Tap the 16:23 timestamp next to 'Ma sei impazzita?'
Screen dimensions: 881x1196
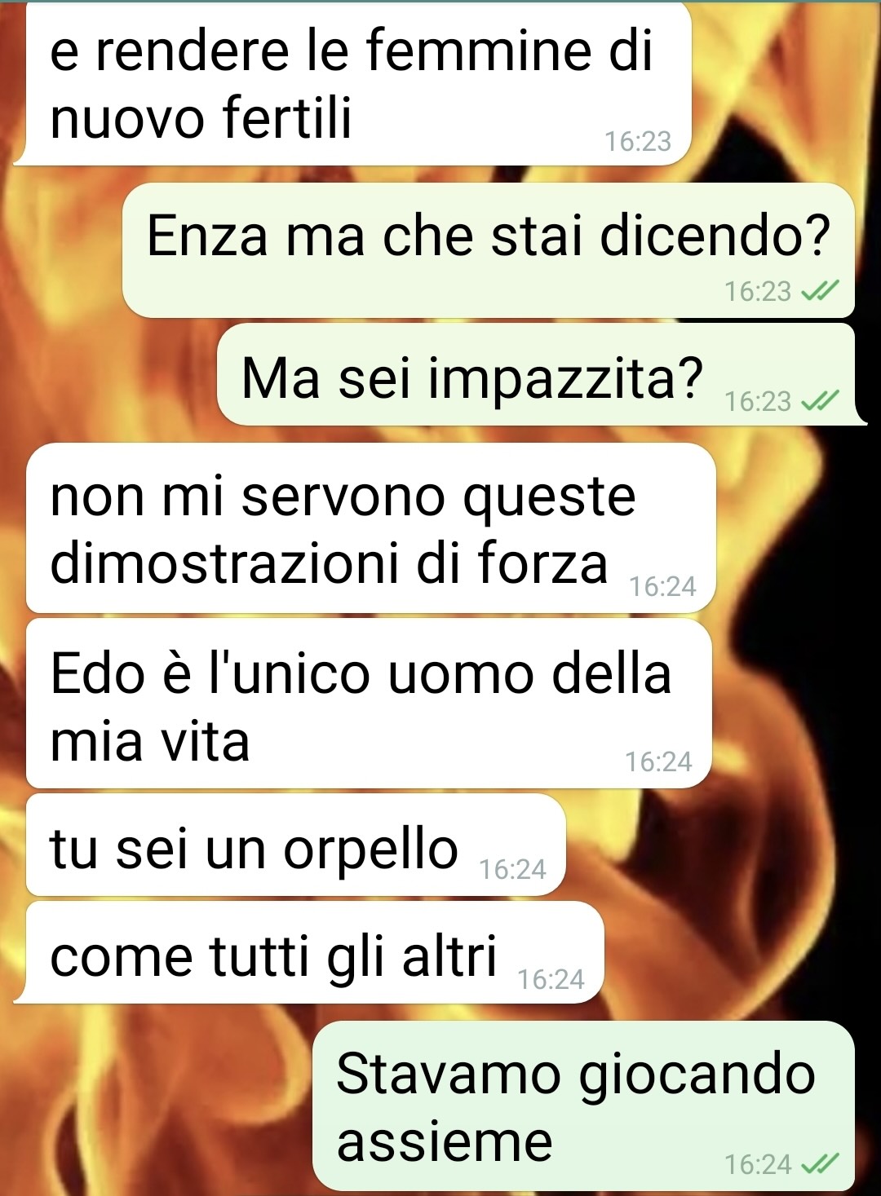tap(758, 400)
